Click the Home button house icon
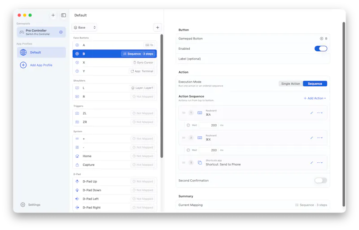The image size is (359, 230). (x=77, y=156)
